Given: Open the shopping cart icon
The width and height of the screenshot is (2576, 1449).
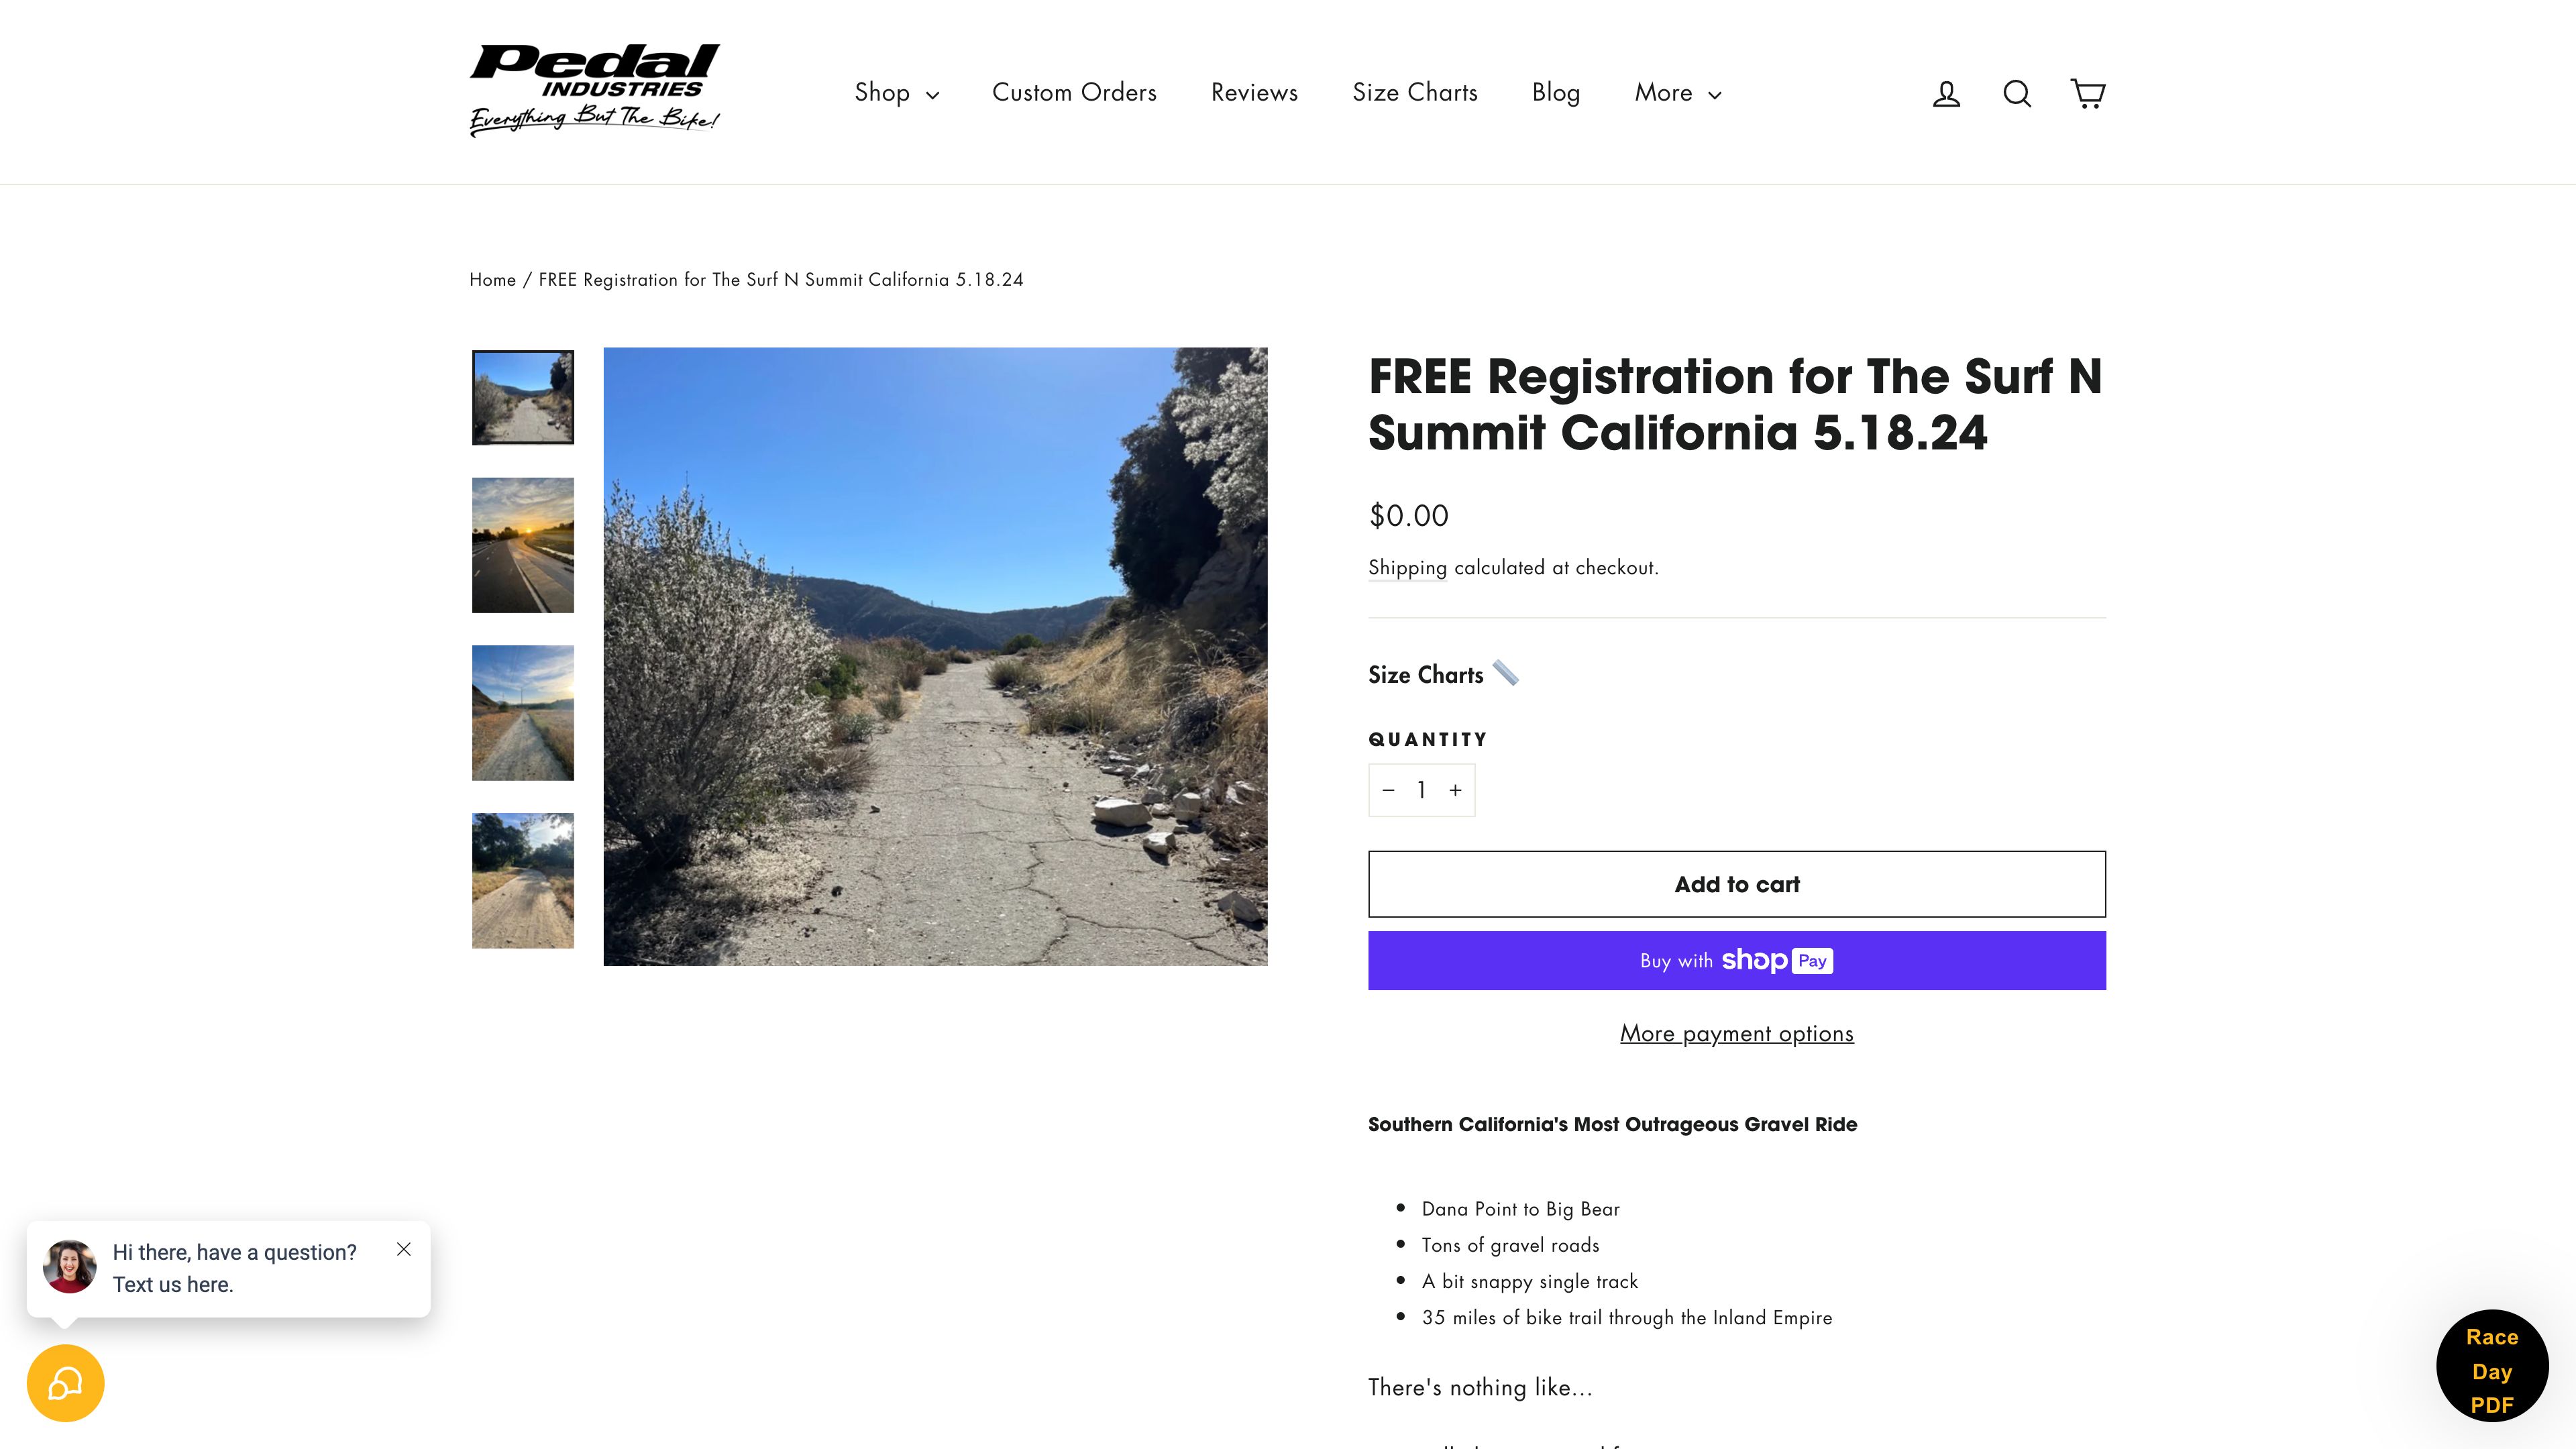Looking at the screenshot, I should pos(2087,94).
